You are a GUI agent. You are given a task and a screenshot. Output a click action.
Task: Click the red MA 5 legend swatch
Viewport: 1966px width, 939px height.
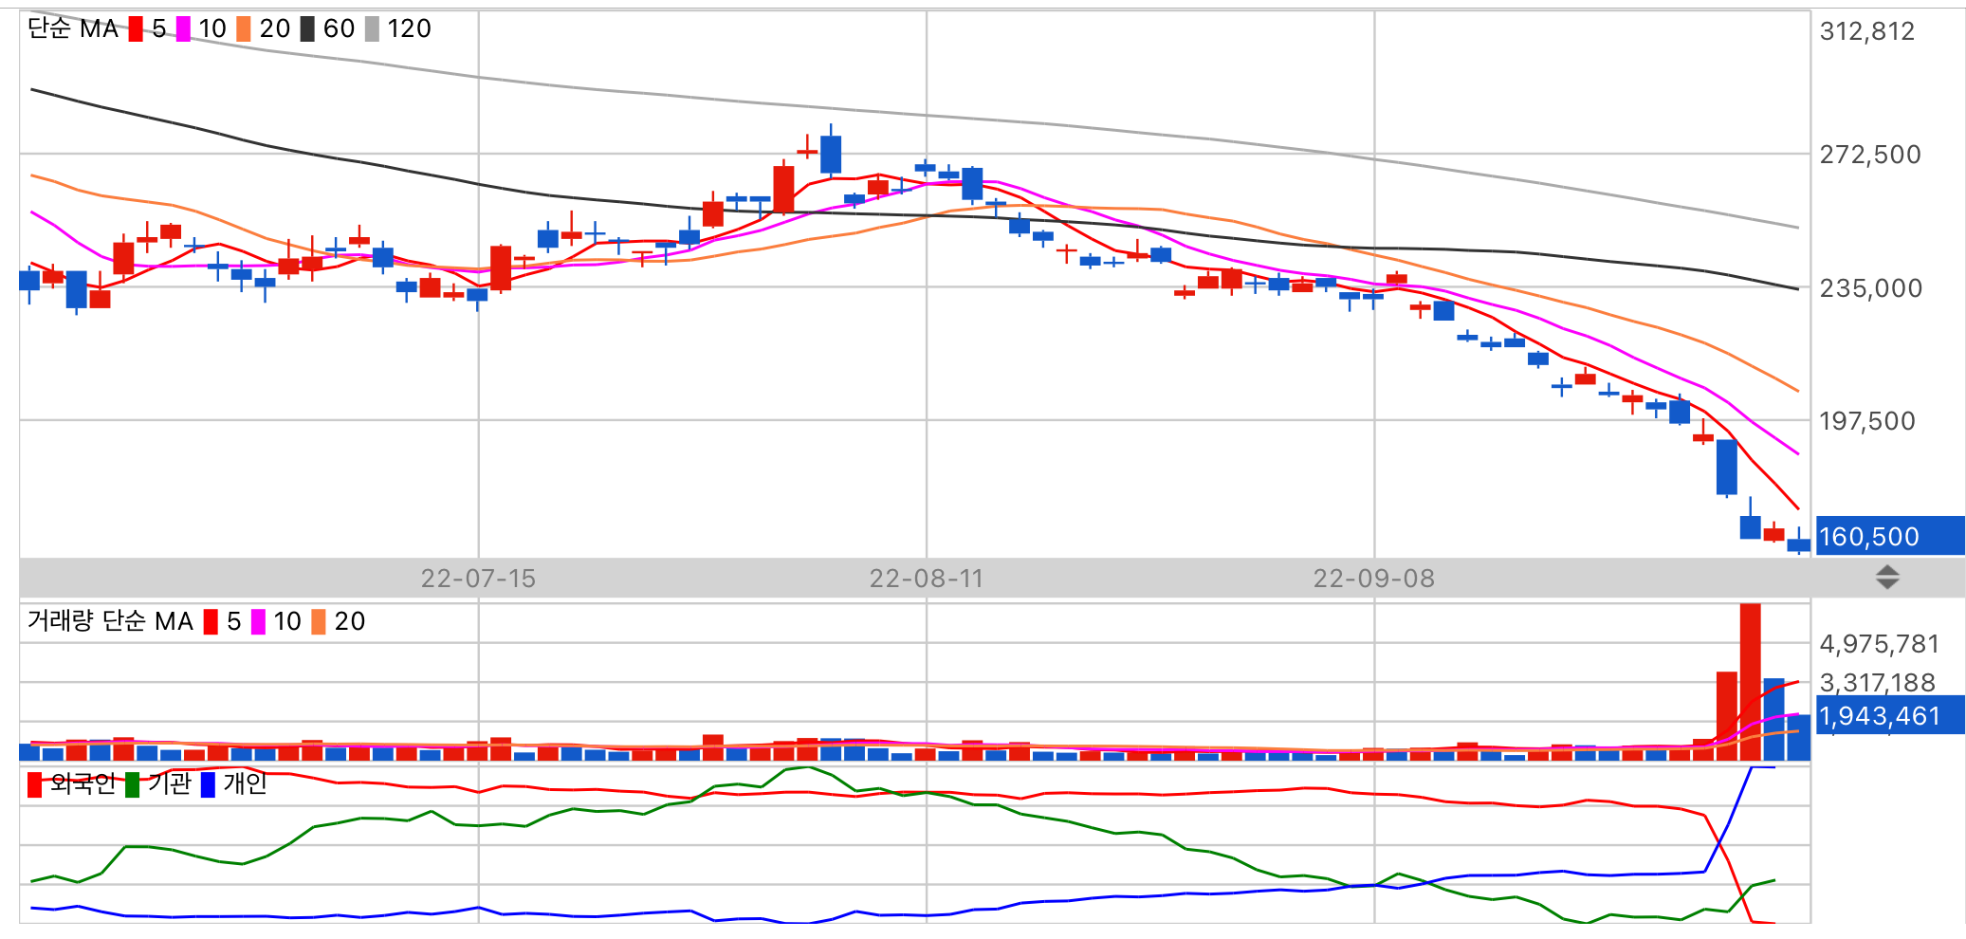tap(136, 29)
